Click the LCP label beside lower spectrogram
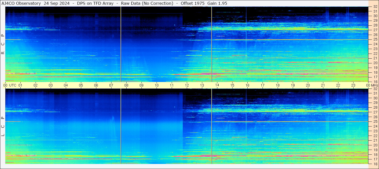Viewport: 379px width, 169px height. [x=3, y=126]
